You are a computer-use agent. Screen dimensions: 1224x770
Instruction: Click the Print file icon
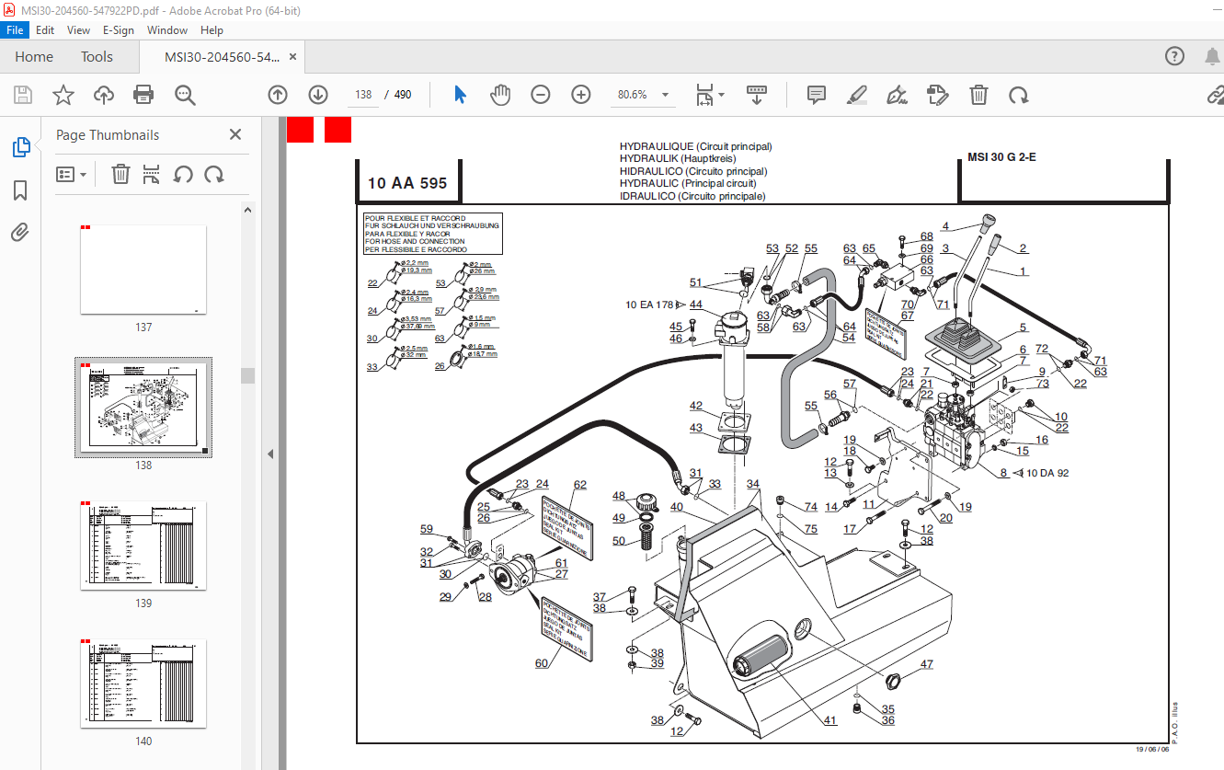point(143,95)
